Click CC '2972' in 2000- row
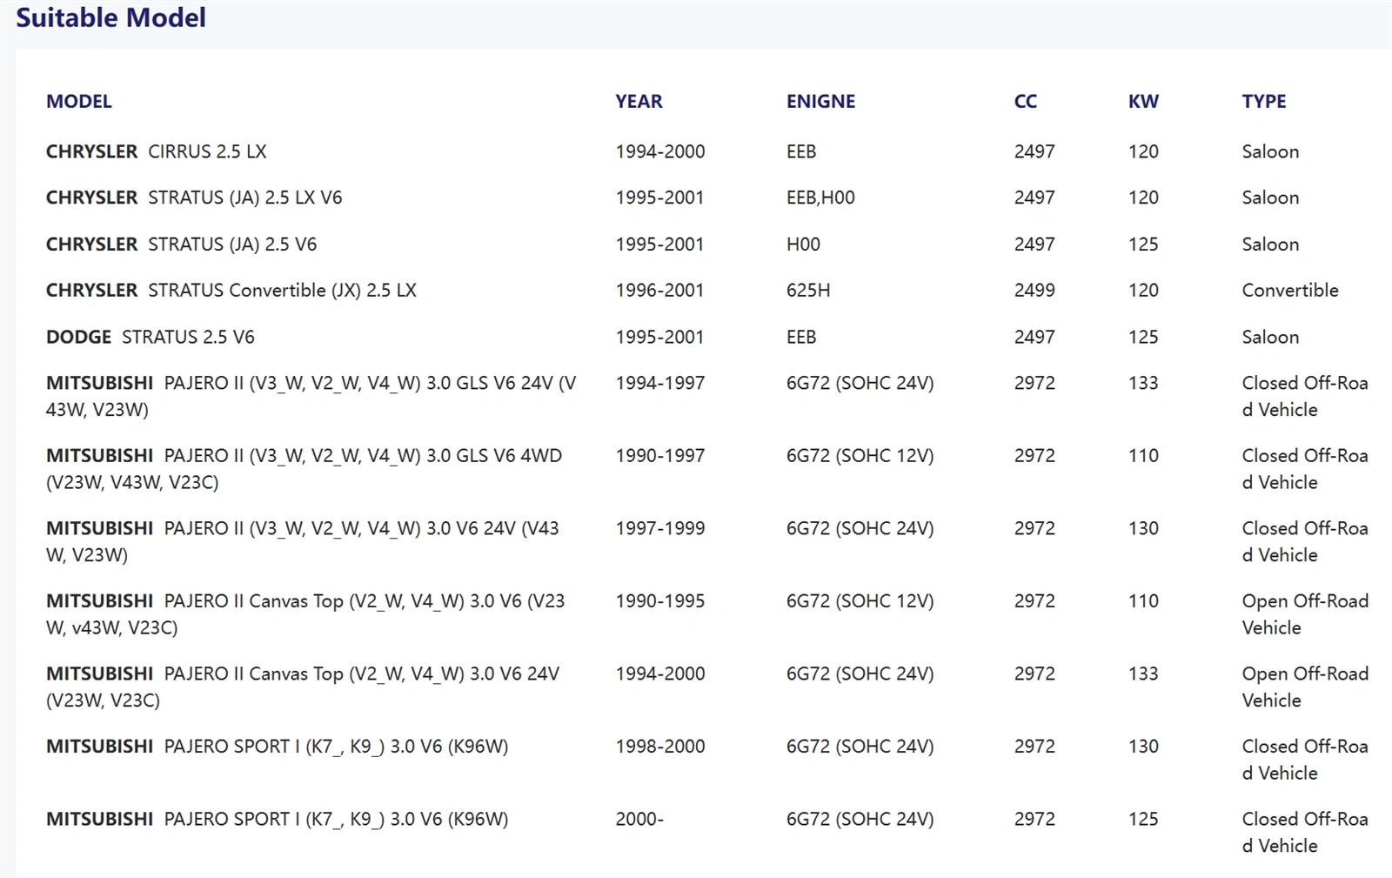This screenshot has width=1392, height=878. (x=1034, y=819)
